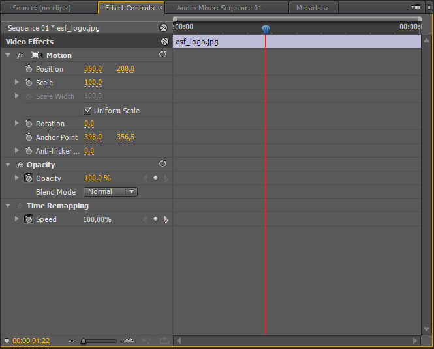Click the 00:00:01:22 timecode
434x349 pixels.
coord(31,341)
